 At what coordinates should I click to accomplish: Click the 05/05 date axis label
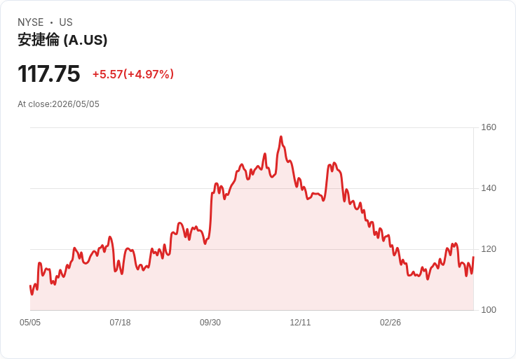(30, 323)
